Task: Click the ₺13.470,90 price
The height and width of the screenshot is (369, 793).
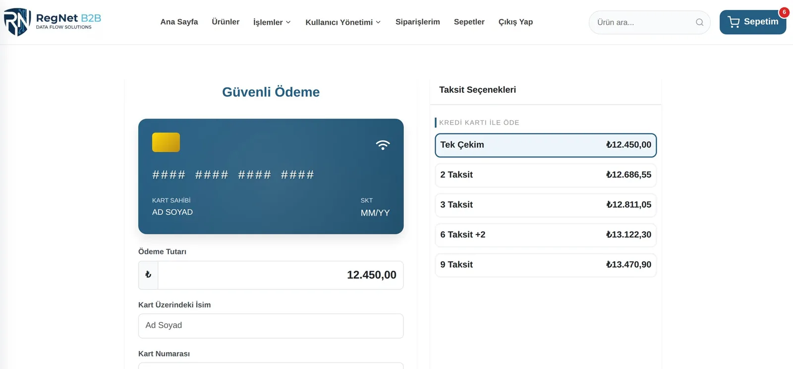Action: pyautogui.click(x=628, y=265)
